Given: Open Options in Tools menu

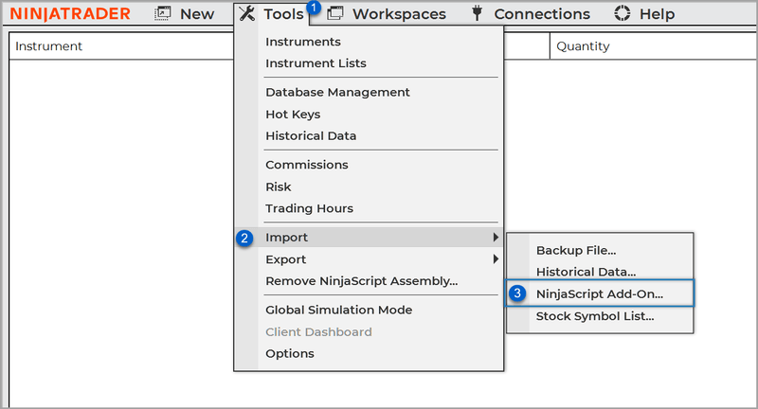Looking at the screenshot, I should [x=289, y=353].
